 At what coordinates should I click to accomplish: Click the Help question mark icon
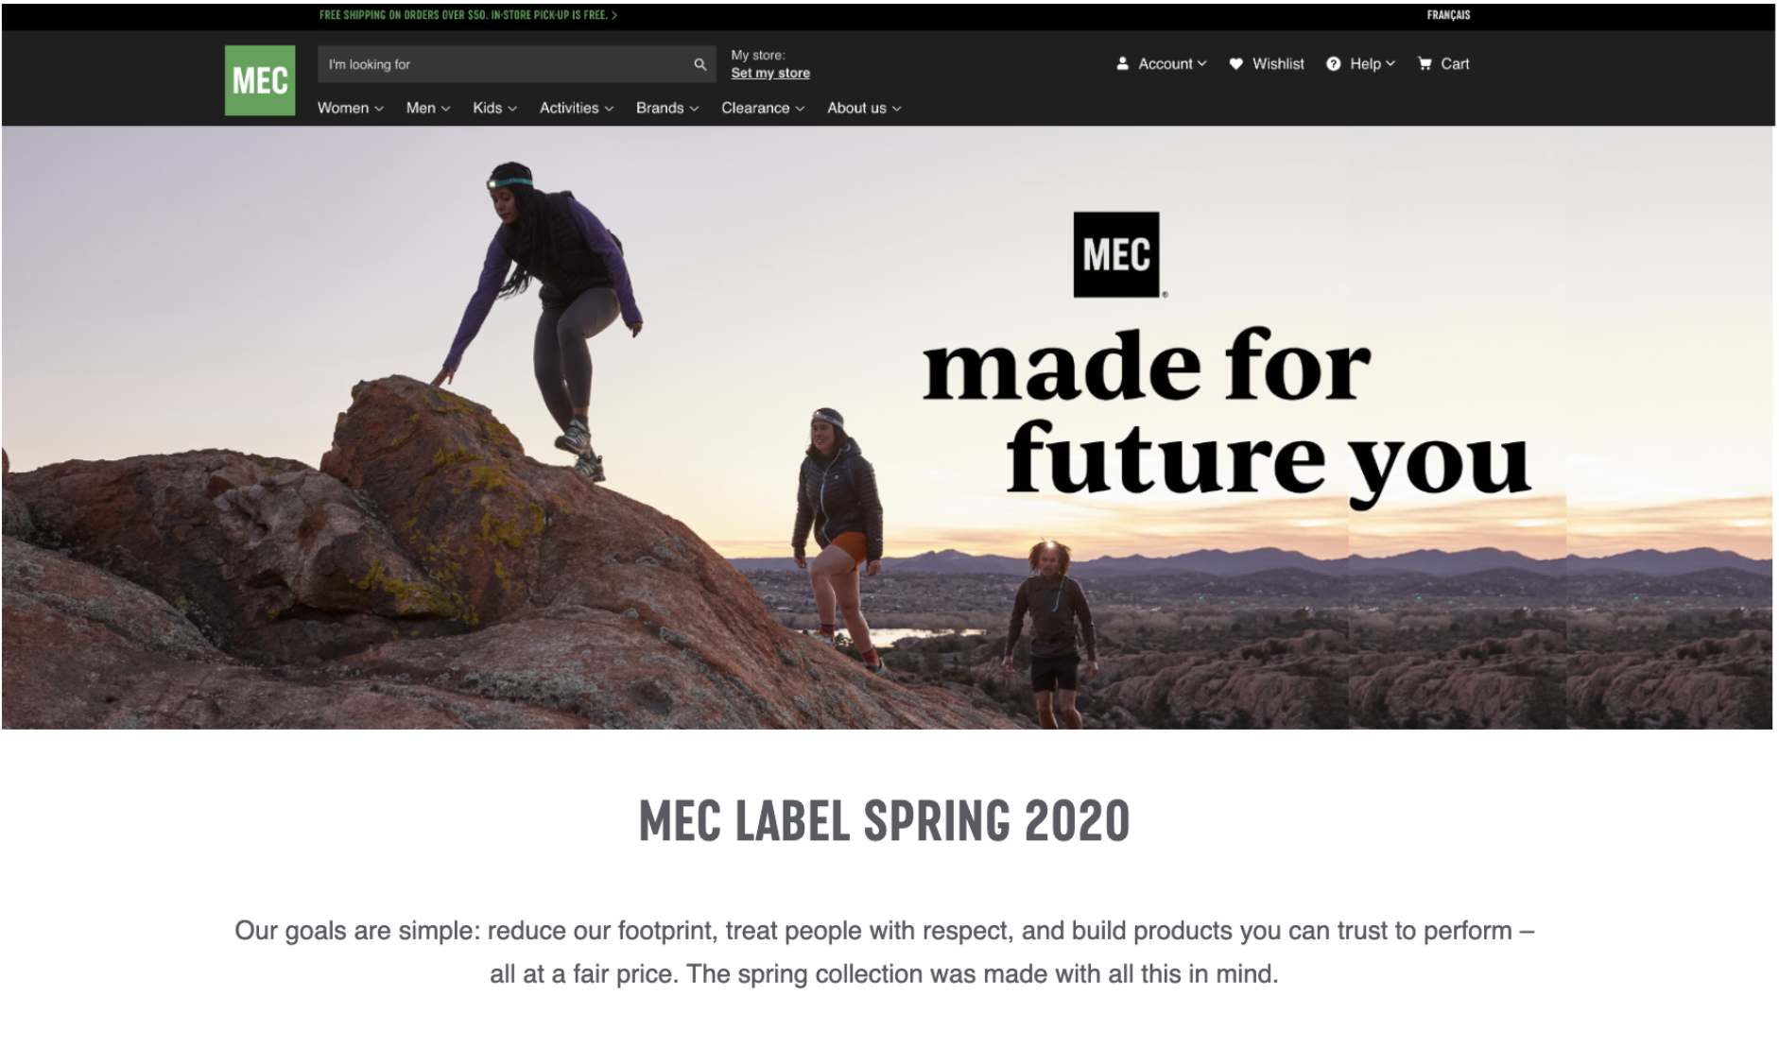1333,63
